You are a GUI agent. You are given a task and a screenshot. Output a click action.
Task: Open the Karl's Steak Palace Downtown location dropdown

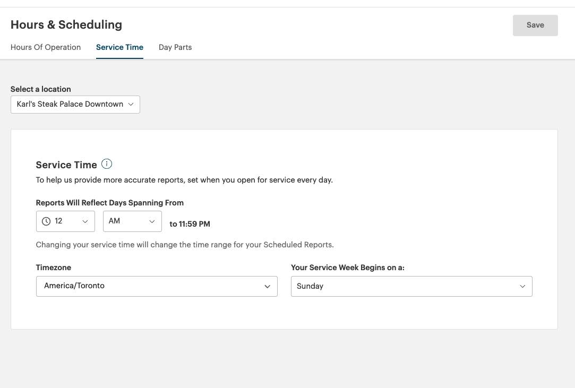(75, 105)
